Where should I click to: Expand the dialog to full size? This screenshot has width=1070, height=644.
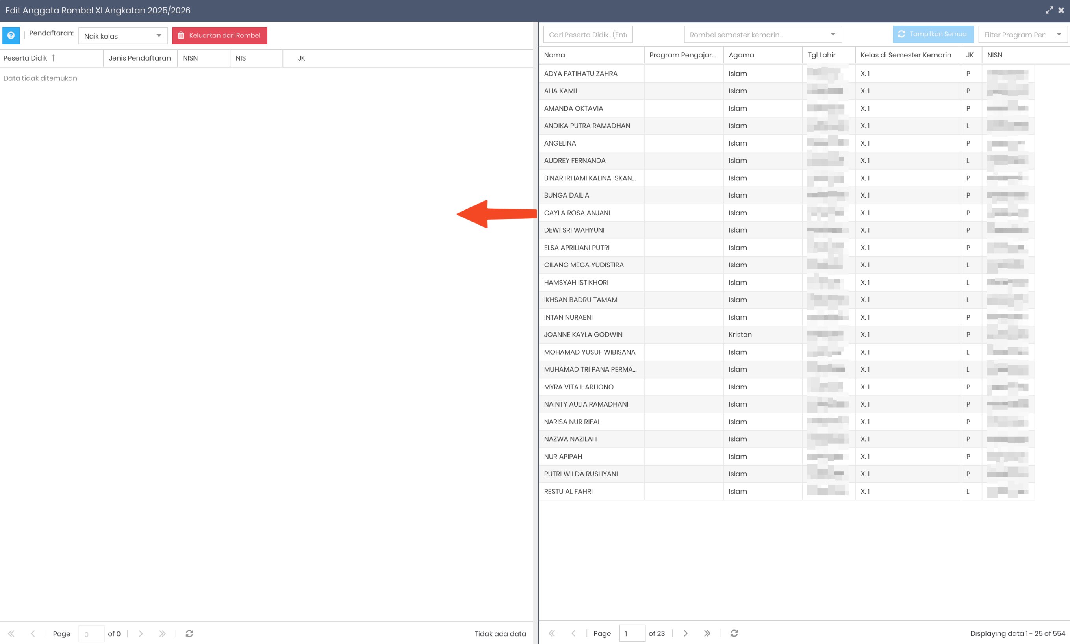point(1049,10)
